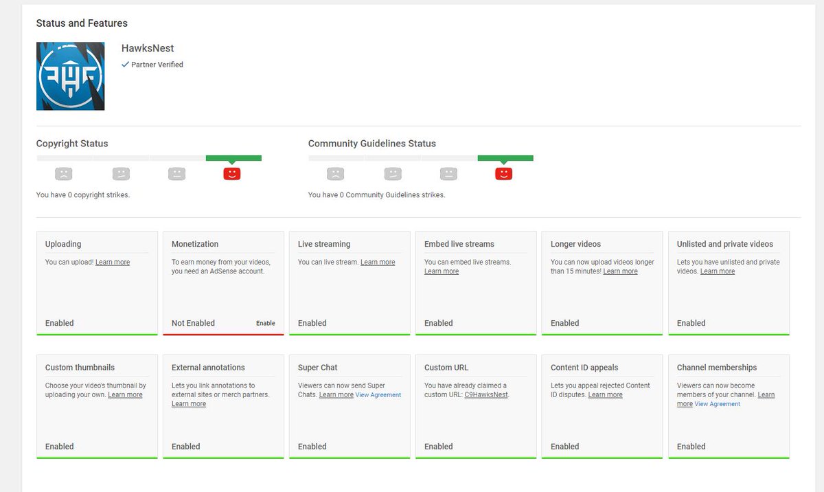
Task: Click the green Copyright Status progress bar segment
Action: click(x=233, y=158)
